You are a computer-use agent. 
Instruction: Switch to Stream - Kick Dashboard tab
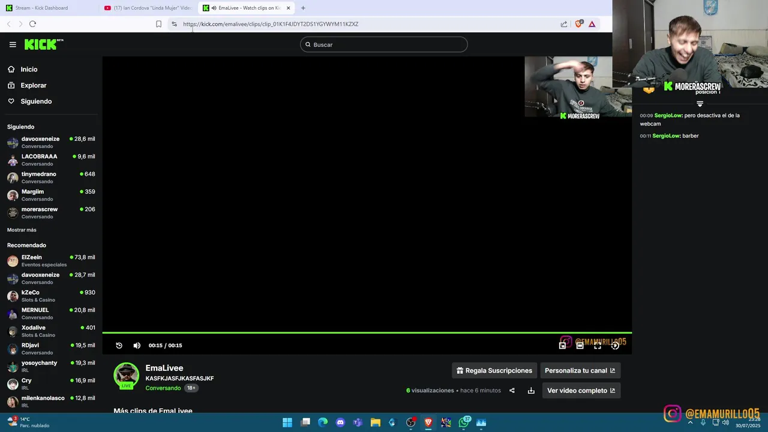pos(48,8)
